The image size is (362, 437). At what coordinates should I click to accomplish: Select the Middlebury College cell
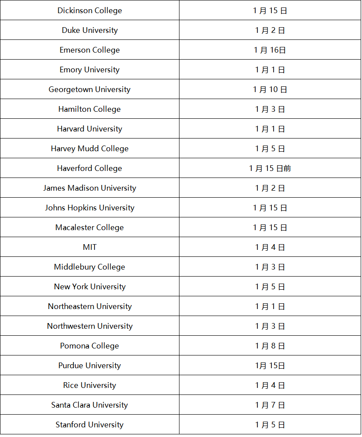pyautogui.click(x=90, y=267)
